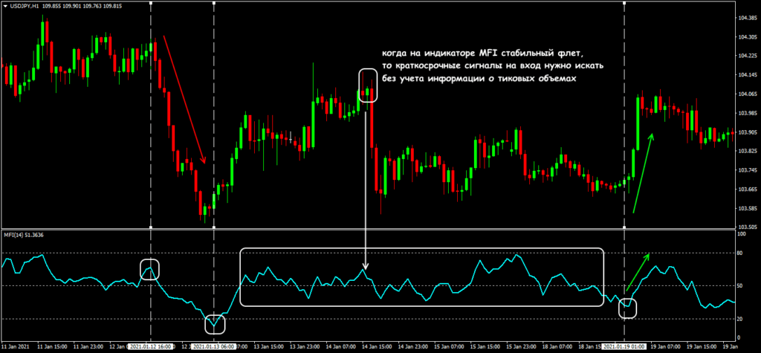Click the 2021.01.19 01:00 date label

tap(625, 346)
